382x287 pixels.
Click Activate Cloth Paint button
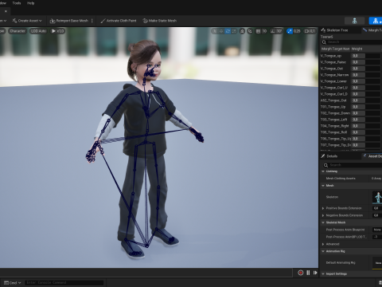tap(119, 21)
